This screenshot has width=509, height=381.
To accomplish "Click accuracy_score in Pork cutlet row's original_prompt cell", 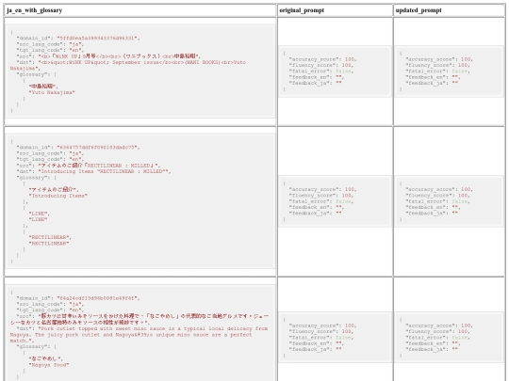I will click(322, 325).
